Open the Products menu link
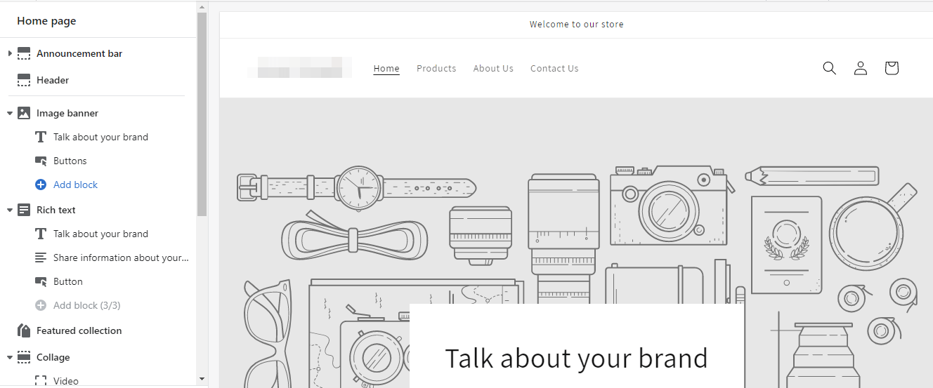Image resolution: width=933 pixels, height=388 pixels. point(436,68)
